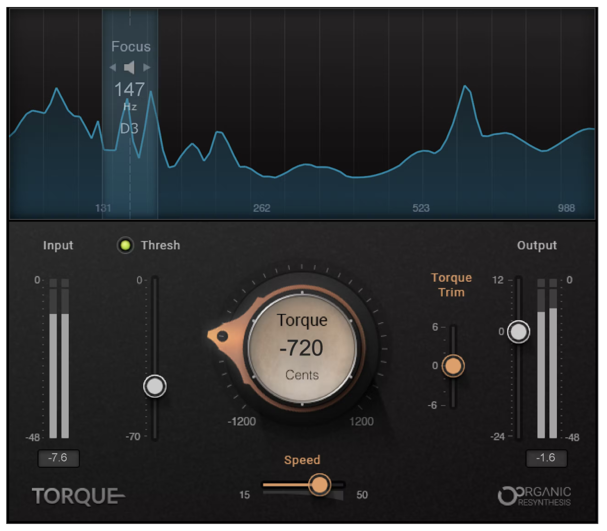The height and width of the screenshot is (531, 607).
Task: Click the Output gain slider handle
Action: (x=518, y=332)
